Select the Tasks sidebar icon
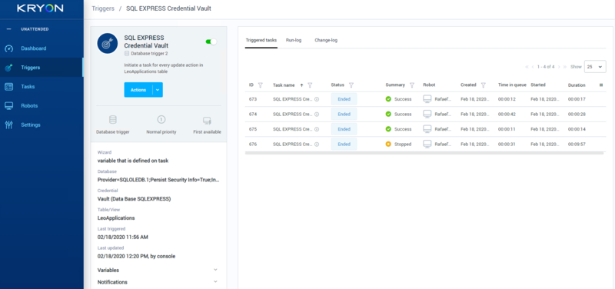Viewport: 615px width, 289px height. [8, 87]
